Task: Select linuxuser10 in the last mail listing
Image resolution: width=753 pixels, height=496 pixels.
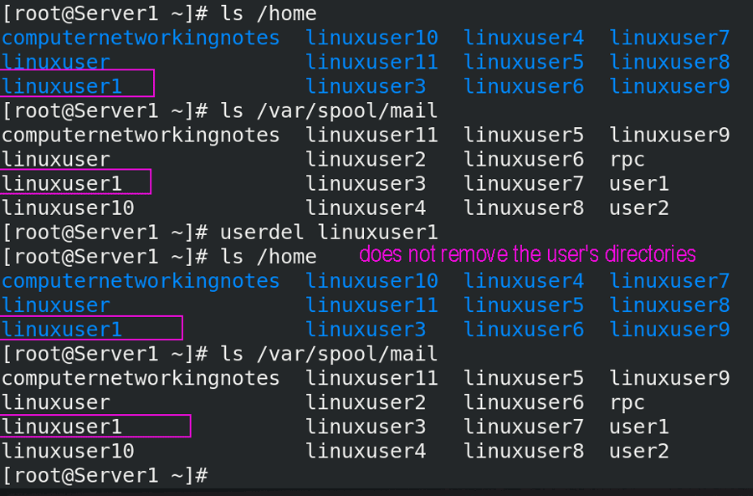Action: tap(69, 451)
